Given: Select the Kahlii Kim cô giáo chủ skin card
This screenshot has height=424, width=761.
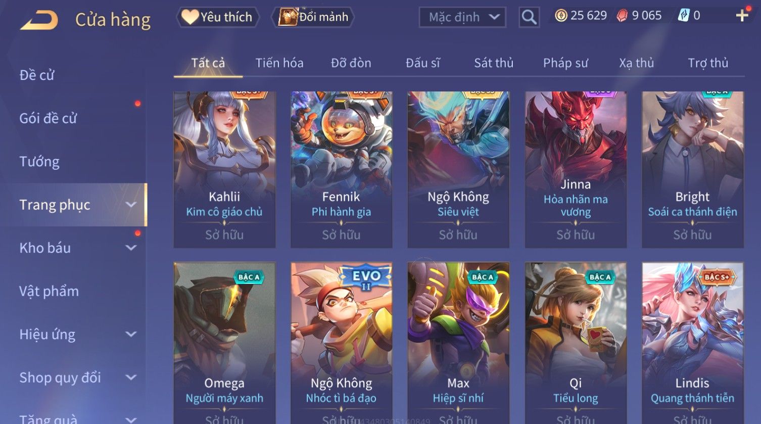Looking at the screenshot, I should pyautogui.click(x=224, y=169).
